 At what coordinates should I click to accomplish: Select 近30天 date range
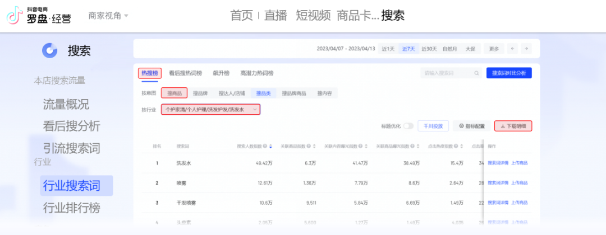point(429,49)
